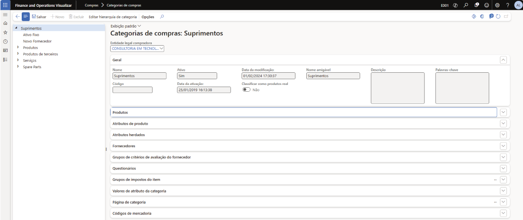523x220 pixels.
Task: Open the notifications icon in top bar
Action: click(476, 5)
